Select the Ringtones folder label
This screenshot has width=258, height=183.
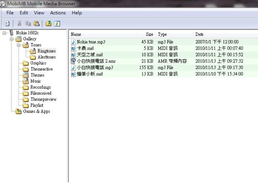pos(47,51)
